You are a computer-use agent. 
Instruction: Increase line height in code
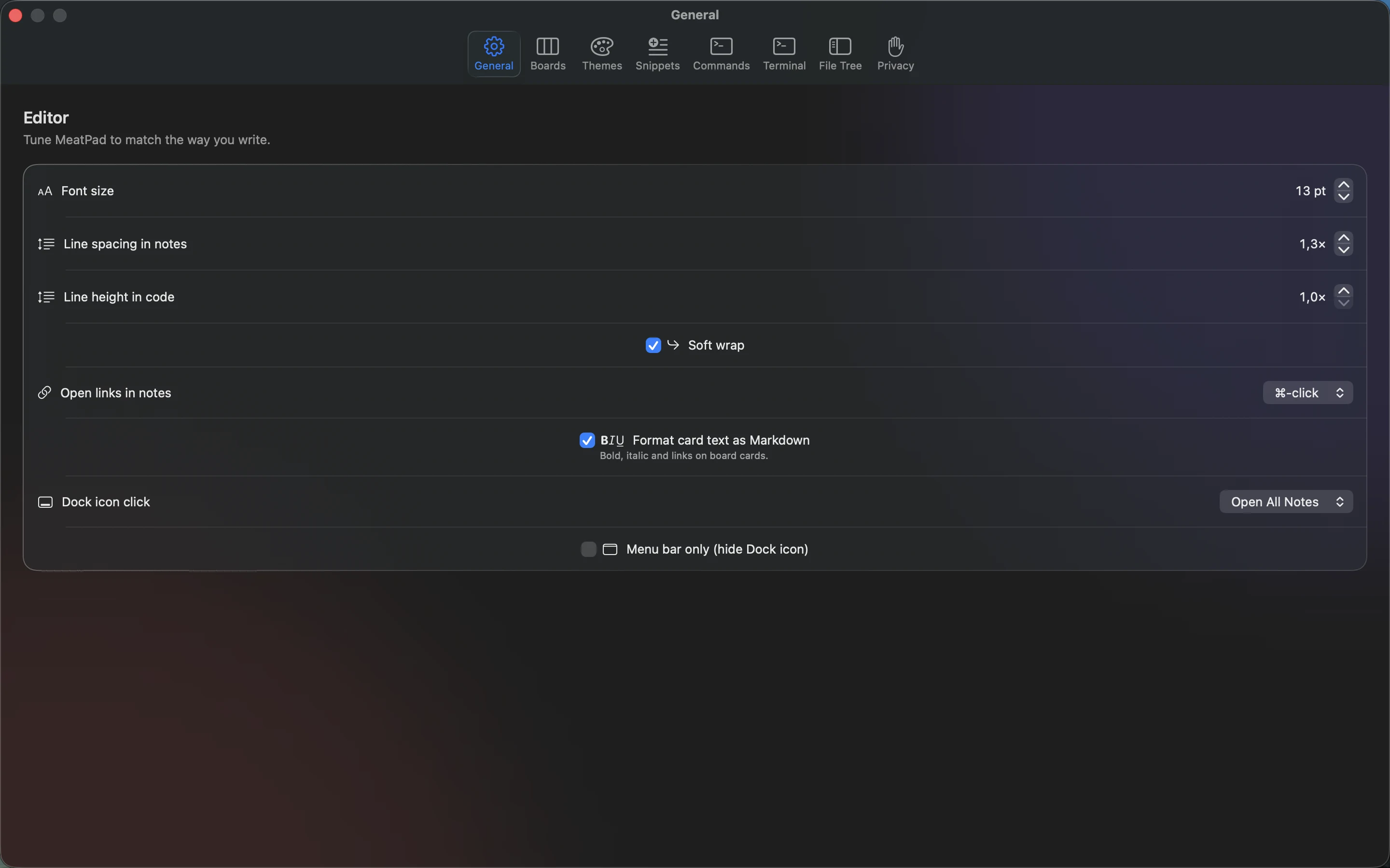pos(1343,290)
